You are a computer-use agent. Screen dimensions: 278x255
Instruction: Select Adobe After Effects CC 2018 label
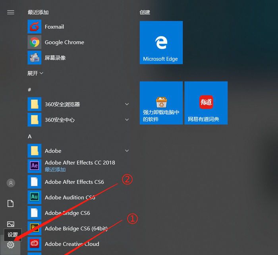tap(80, 162)
